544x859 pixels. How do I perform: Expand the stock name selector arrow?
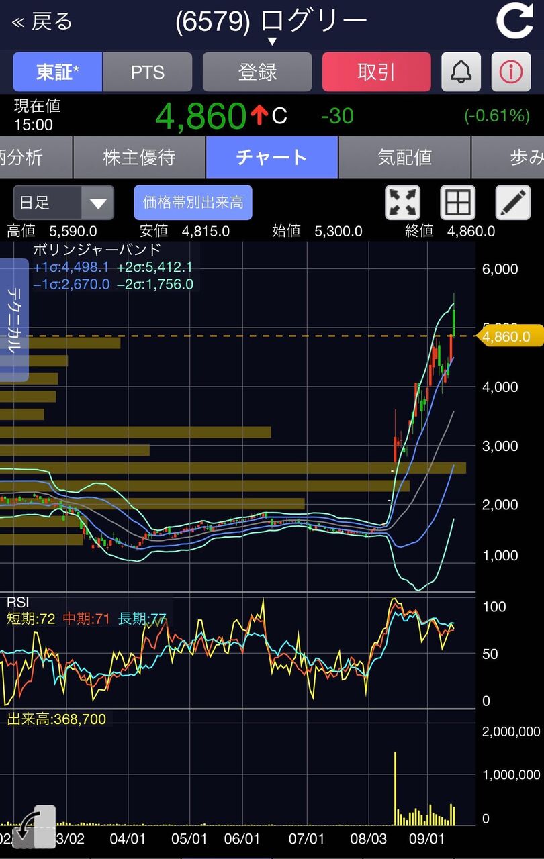pyautogui.click(x=271, y=42)
